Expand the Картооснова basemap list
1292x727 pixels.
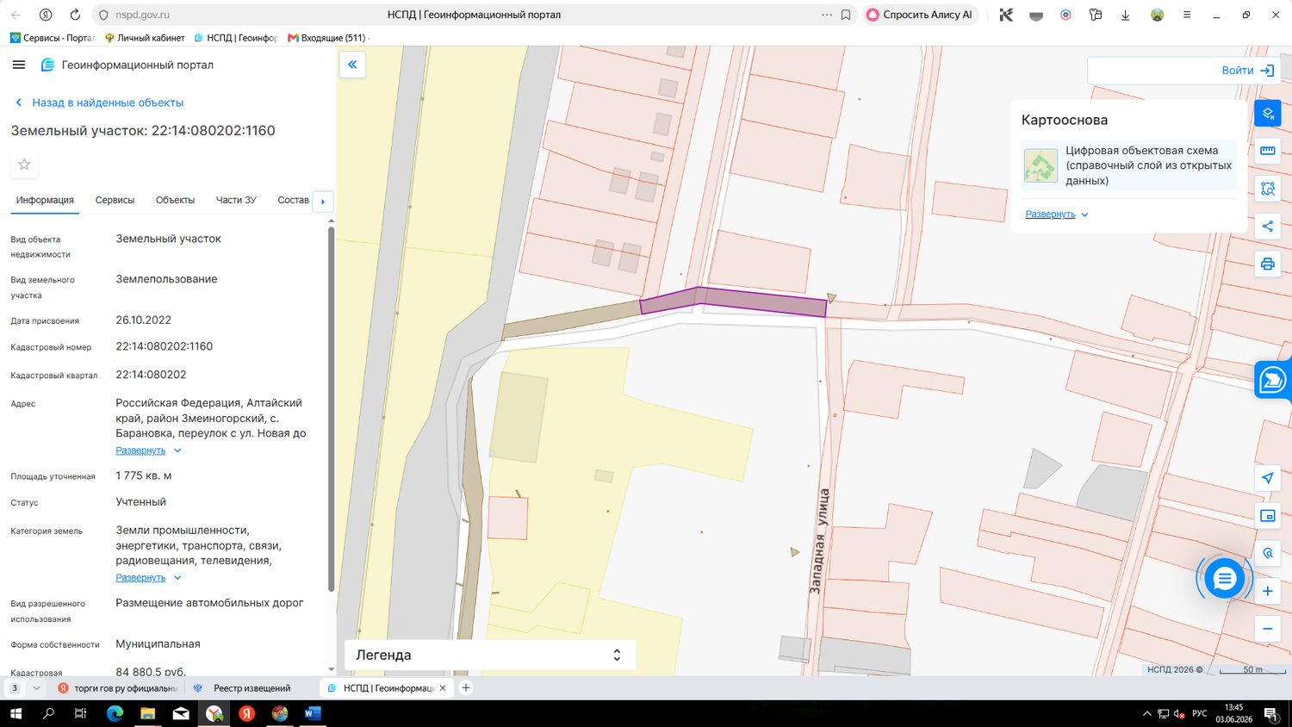(1057, 214)
